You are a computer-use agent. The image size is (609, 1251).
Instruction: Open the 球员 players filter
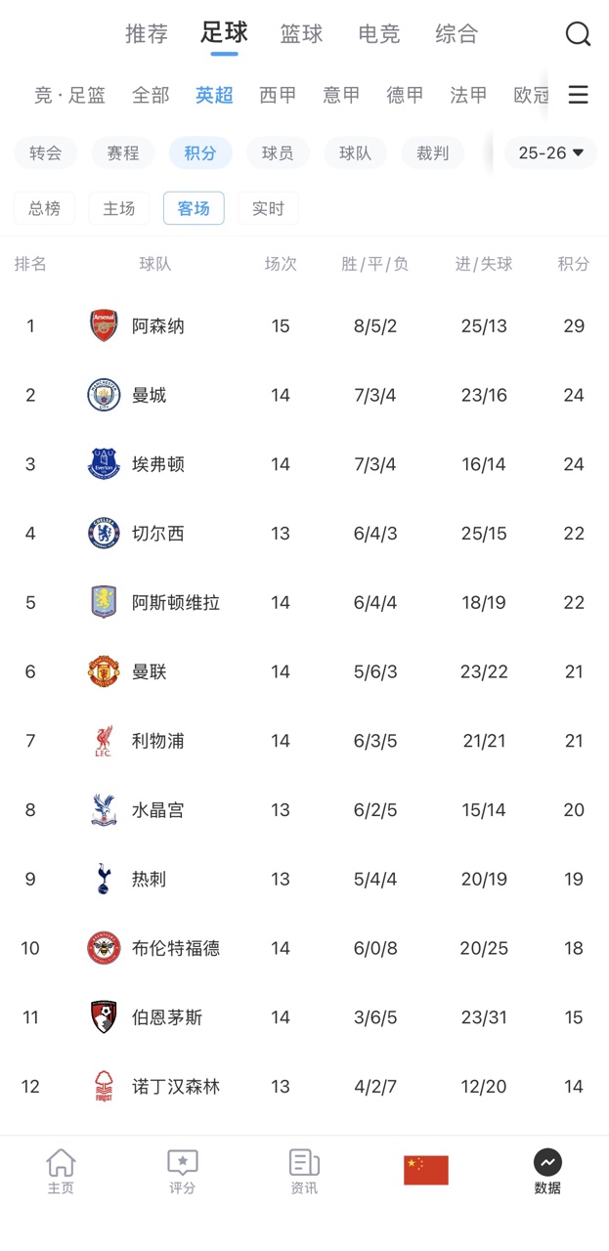tap(278, 153)
